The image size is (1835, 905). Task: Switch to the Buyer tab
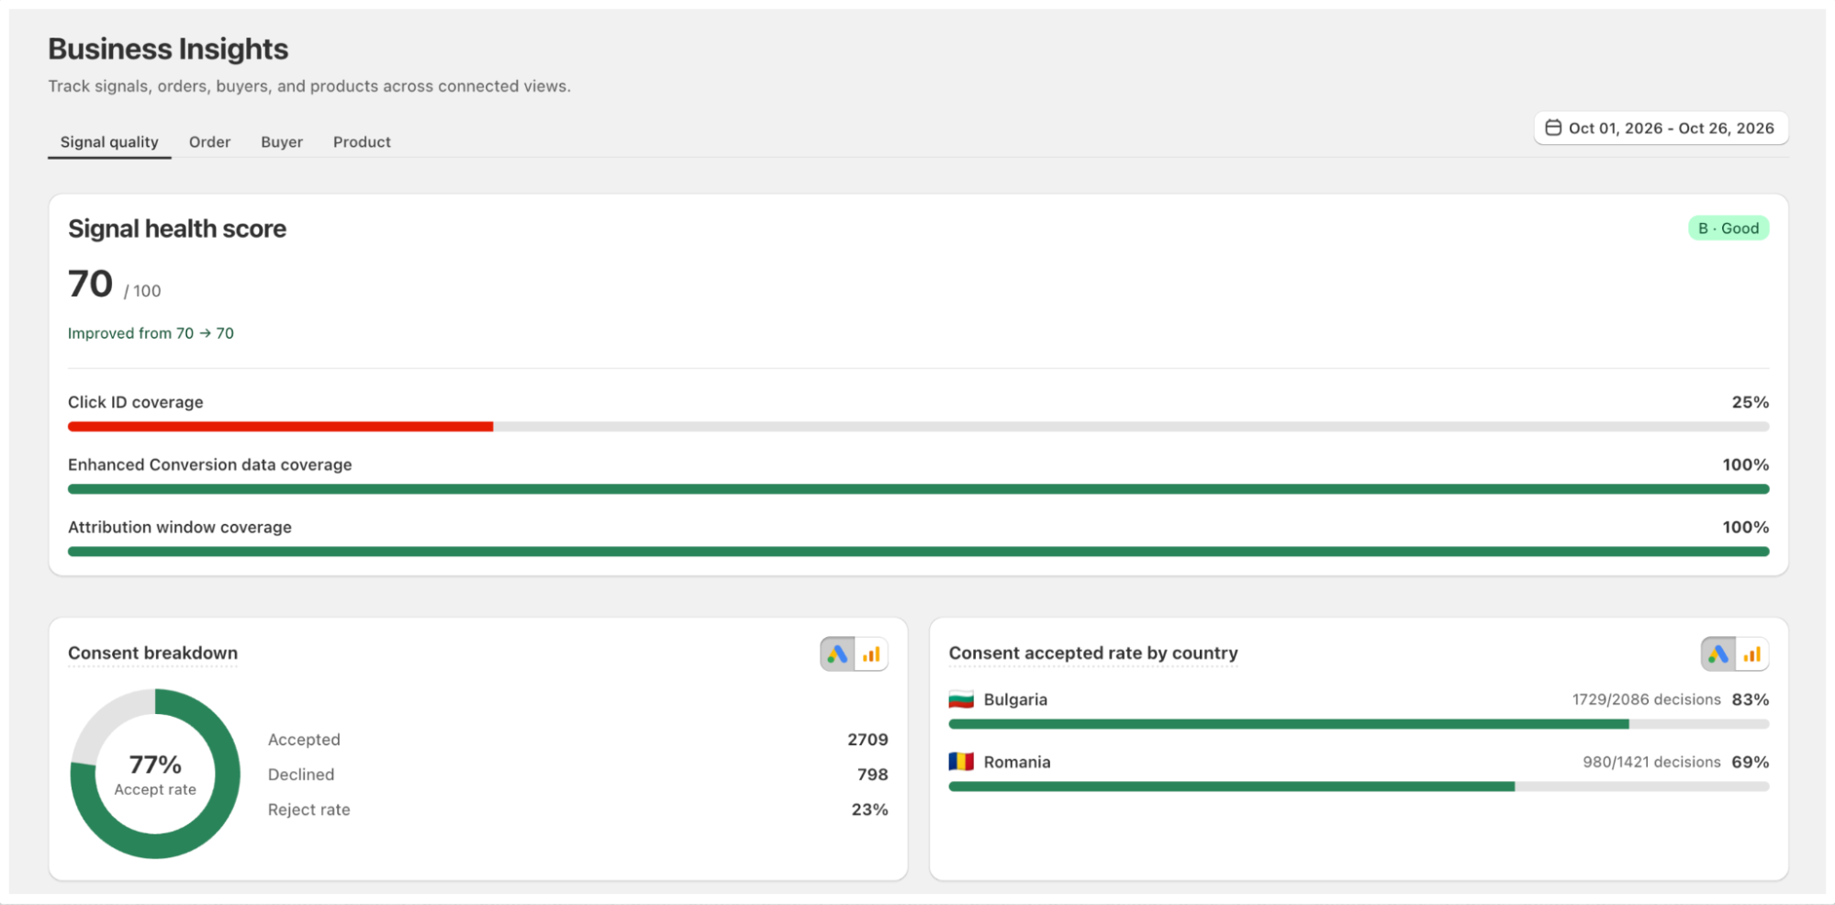282,142
